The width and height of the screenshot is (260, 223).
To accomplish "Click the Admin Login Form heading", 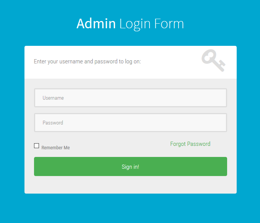I will pos(130,24).
